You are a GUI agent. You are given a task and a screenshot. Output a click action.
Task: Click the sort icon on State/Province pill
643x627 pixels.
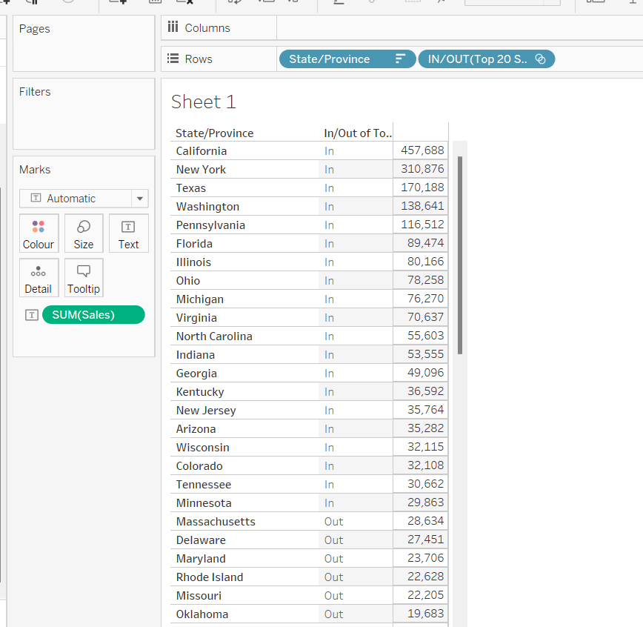click(401, 59)
